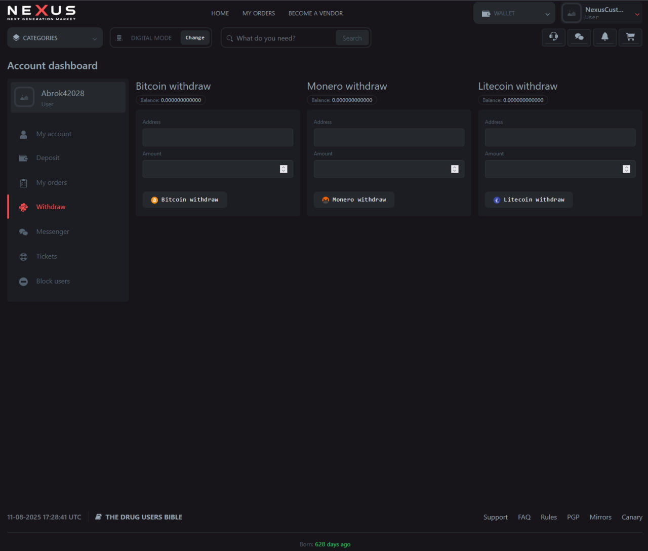Select Messenger in the sidebar menu
Image resolution: width=648 pixels, height=551 pixels.
[x=53, y=232]
